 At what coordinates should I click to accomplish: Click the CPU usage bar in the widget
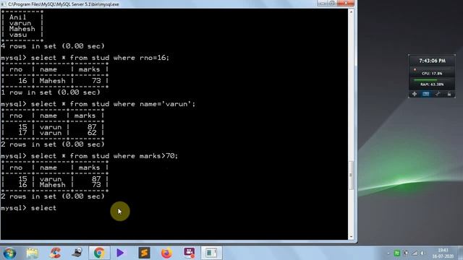coord(432,69)
